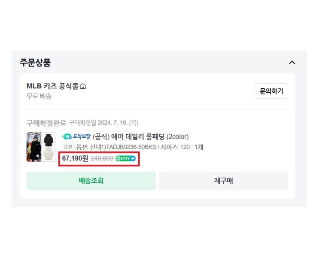The width and height of the screenshot is (319, 263).
Task: Click the 1개 quantity label
Action: click(199, 147)
